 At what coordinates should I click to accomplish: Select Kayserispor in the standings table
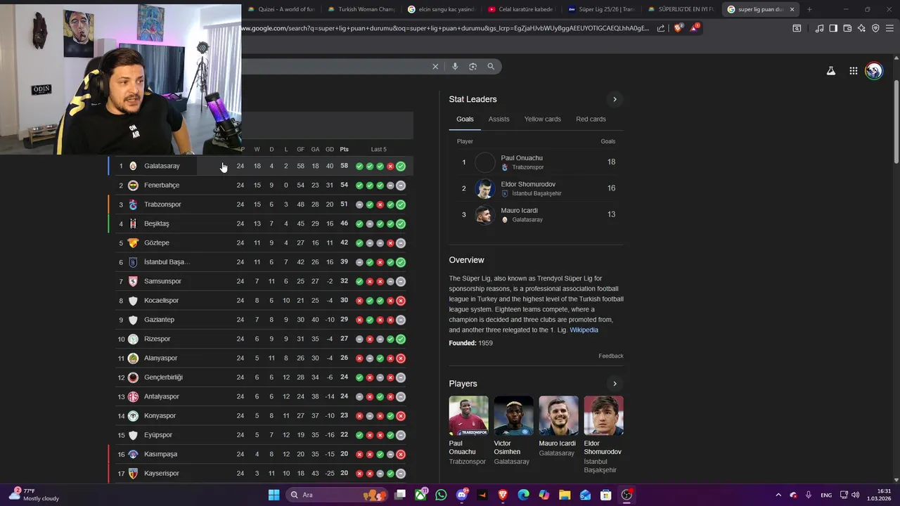point(260,473)
